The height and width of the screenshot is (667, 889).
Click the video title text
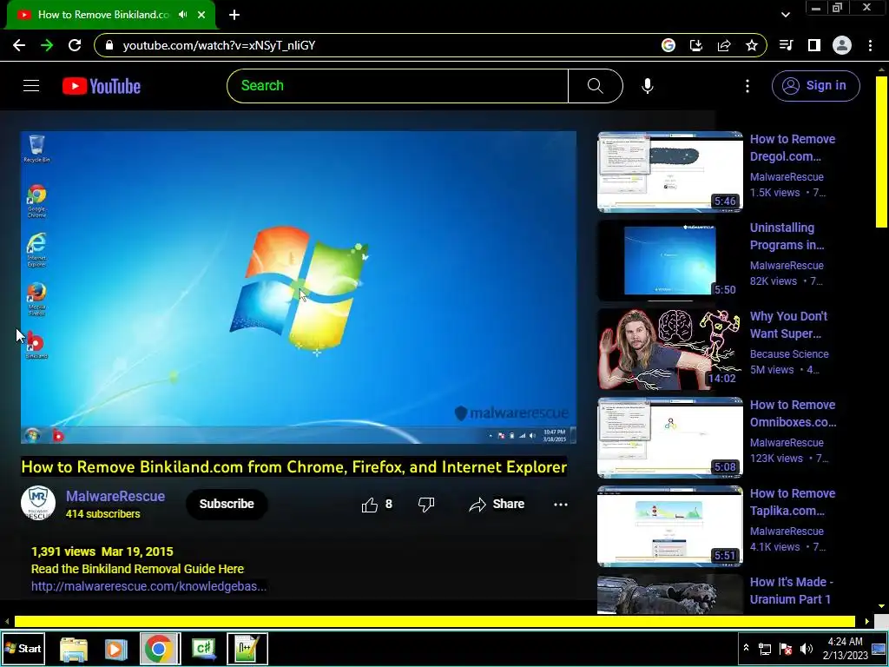pyautogui.click(x=293, y=466)
